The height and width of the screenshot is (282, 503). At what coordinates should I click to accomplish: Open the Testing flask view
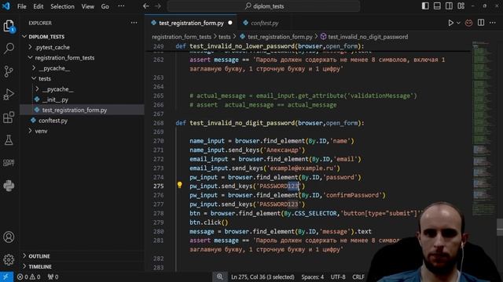pos(9,140)
